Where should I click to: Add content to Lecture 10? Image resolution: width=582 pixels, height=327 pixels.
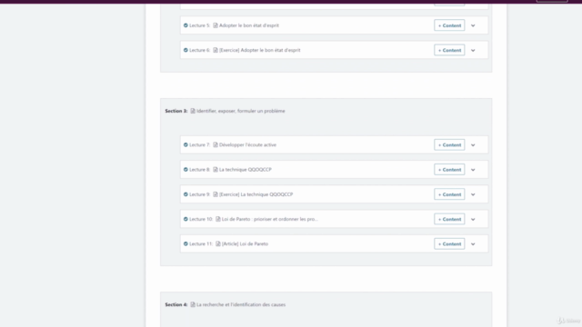pyautogui.click(x=449, y=219)
